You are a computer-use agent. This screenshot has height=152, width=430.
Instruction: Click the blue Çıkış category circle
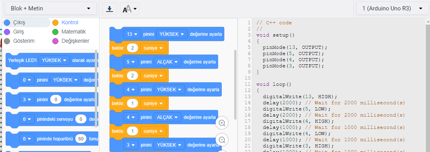tap(7, 23)
